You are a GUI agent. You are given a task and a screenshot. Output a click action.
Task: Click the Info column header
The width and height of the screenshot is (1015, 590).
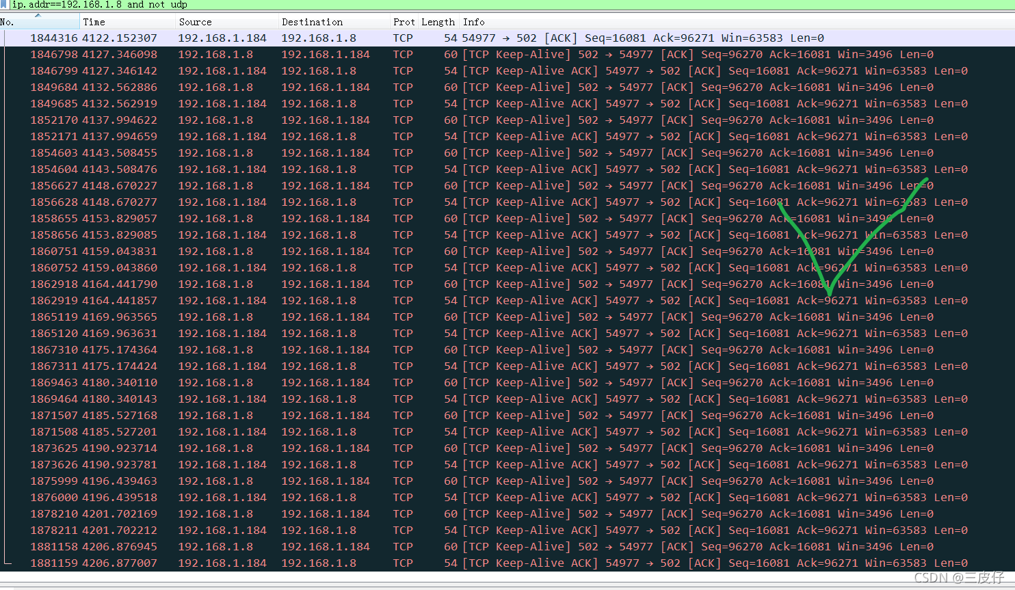pos(737,22)
